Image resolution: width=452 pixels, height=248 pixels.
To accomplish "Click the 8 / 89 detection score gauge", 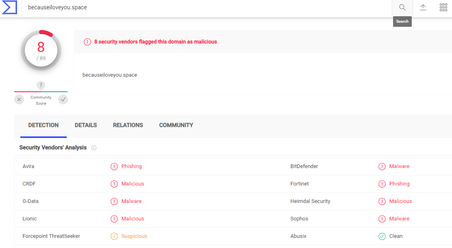I will pos(41,50).
